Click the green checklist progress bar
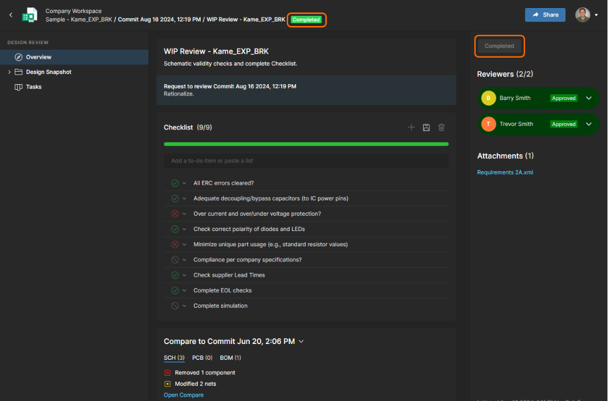608x401 pixels. pos(306,145)
